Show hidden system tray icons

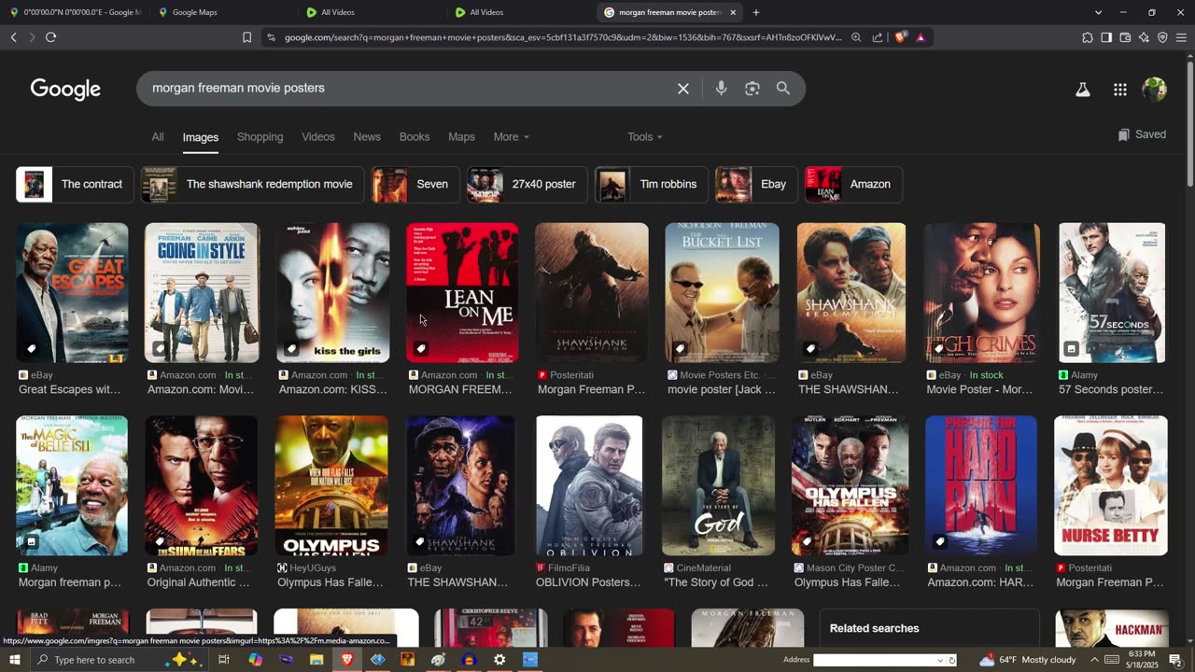(x=1095, y=660)
